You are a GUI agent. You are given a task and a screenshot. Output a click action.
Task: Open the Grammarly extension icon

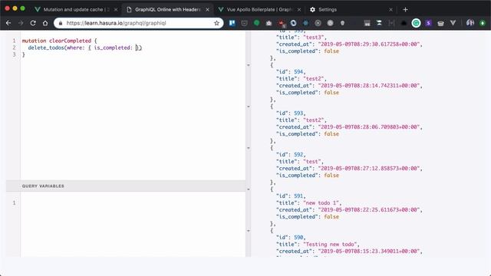(416, 23)
